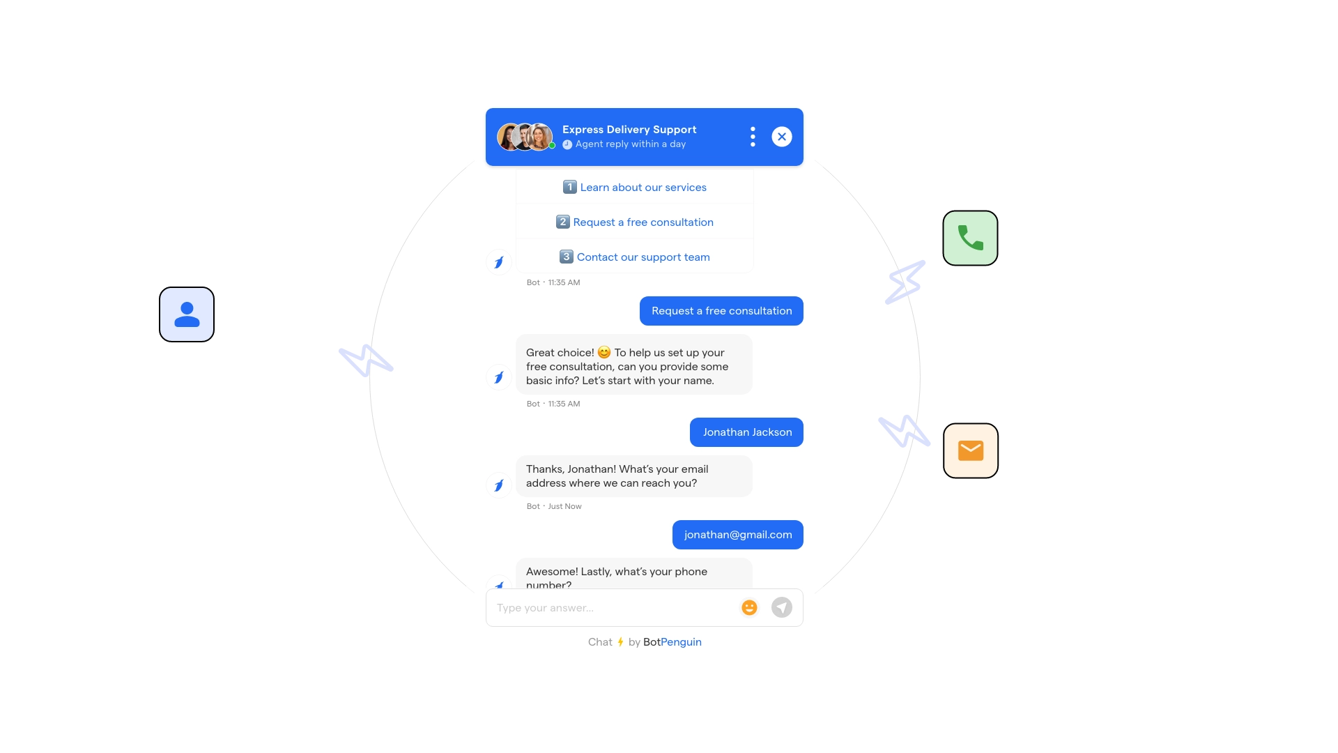Viewport: 1338px width, 753px height.
Task: Click the email/envelope icon
Action: pos(971,450)
